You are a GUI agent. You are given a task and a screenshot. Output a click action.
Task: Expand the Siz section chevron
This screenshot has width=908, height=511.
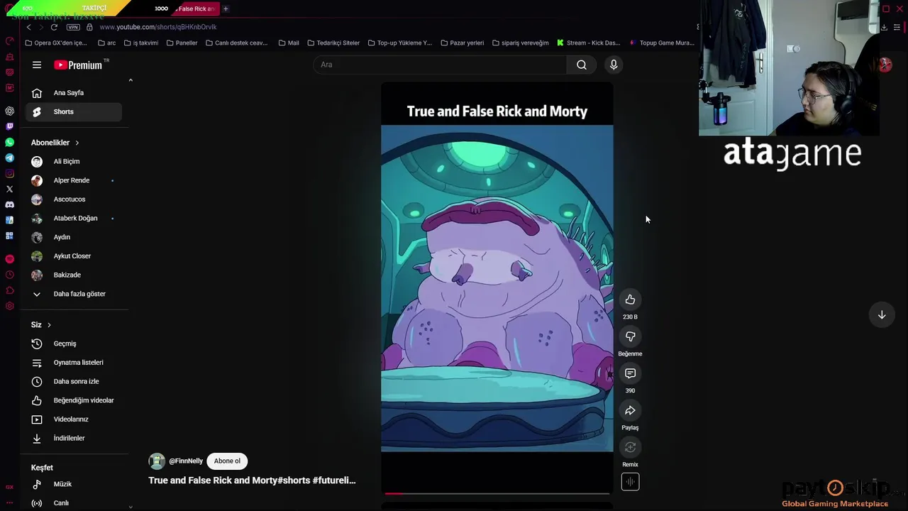[x=49, y=325]
